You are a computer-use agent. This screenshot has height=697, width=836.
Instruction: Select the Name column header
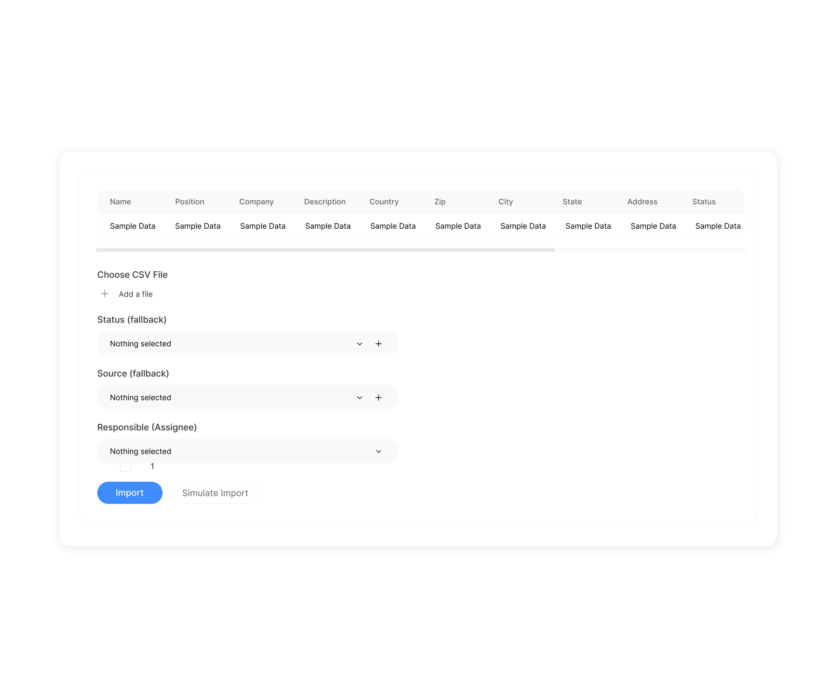[x=121, y=202]
